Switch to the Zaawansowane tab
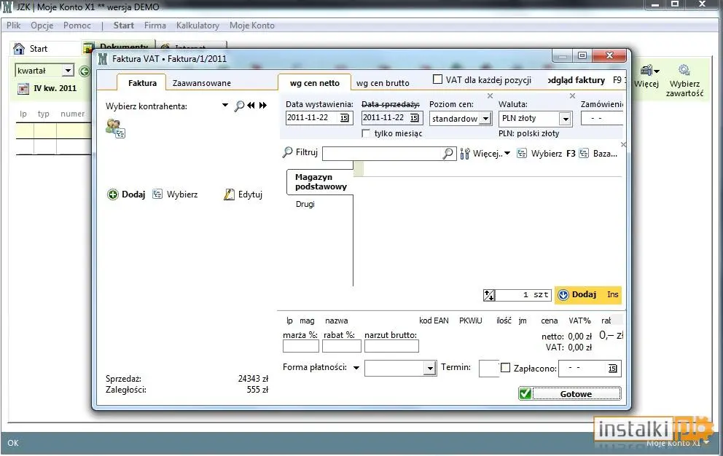This screenshot has height=456, width=723. click(201, 83)
